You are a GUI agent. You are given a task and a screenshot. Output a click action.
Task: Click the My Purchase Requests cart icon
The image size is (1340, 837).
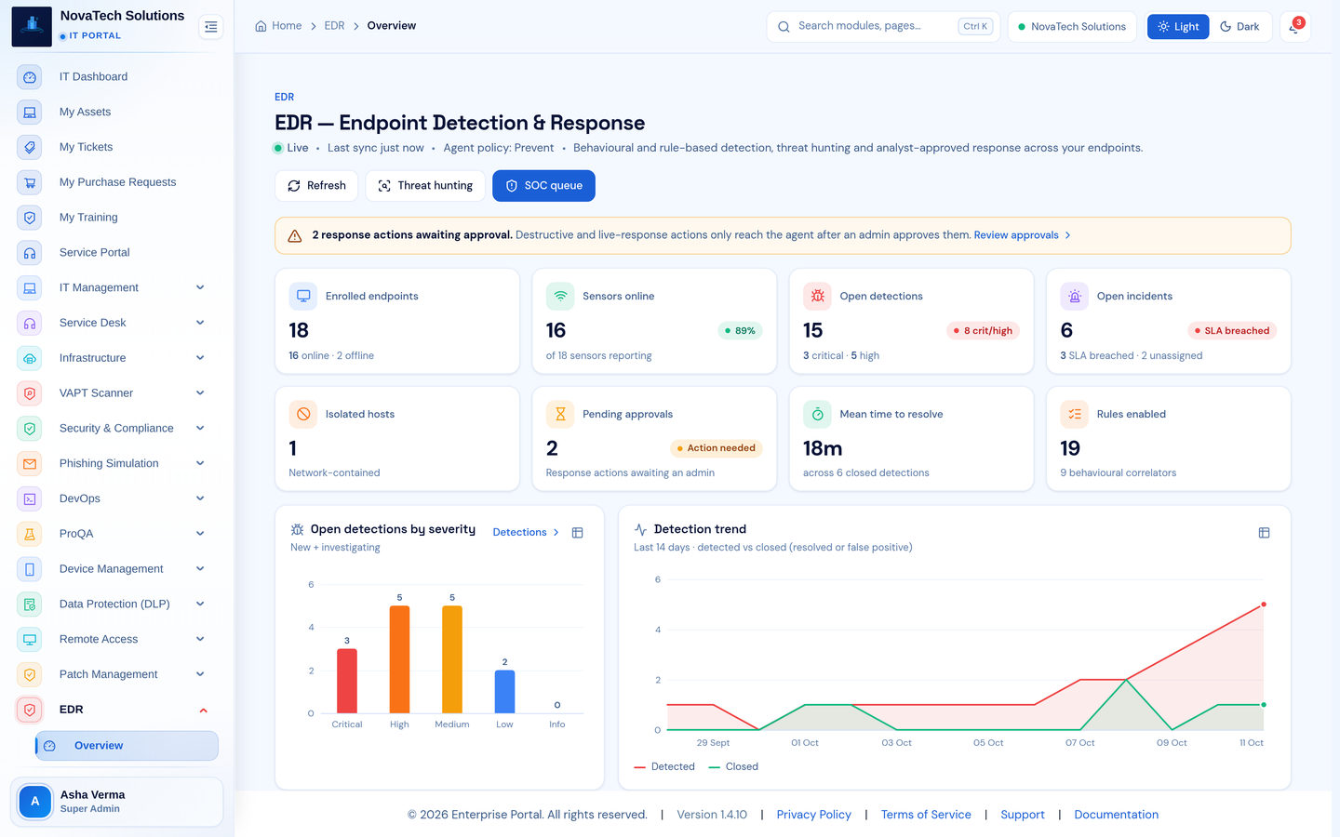click(30, 182)
